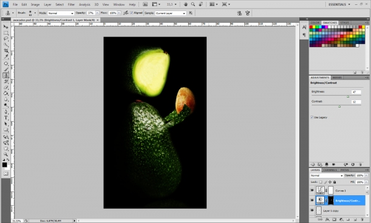The image size is (371, 223).
Task: Click the Brightness value field
Action: click(356, 92)
